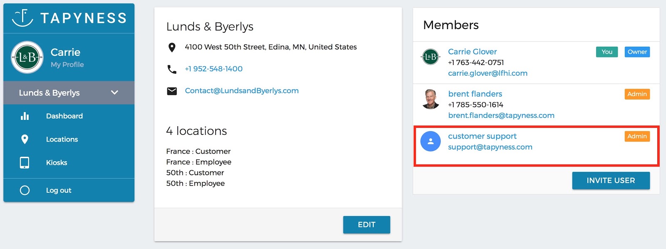Select the Lunds & Byerlys organization header
666x249 pixels.
69,92
